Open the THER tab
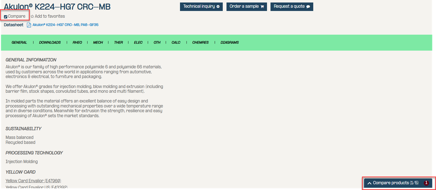 [x=118, y=42]
